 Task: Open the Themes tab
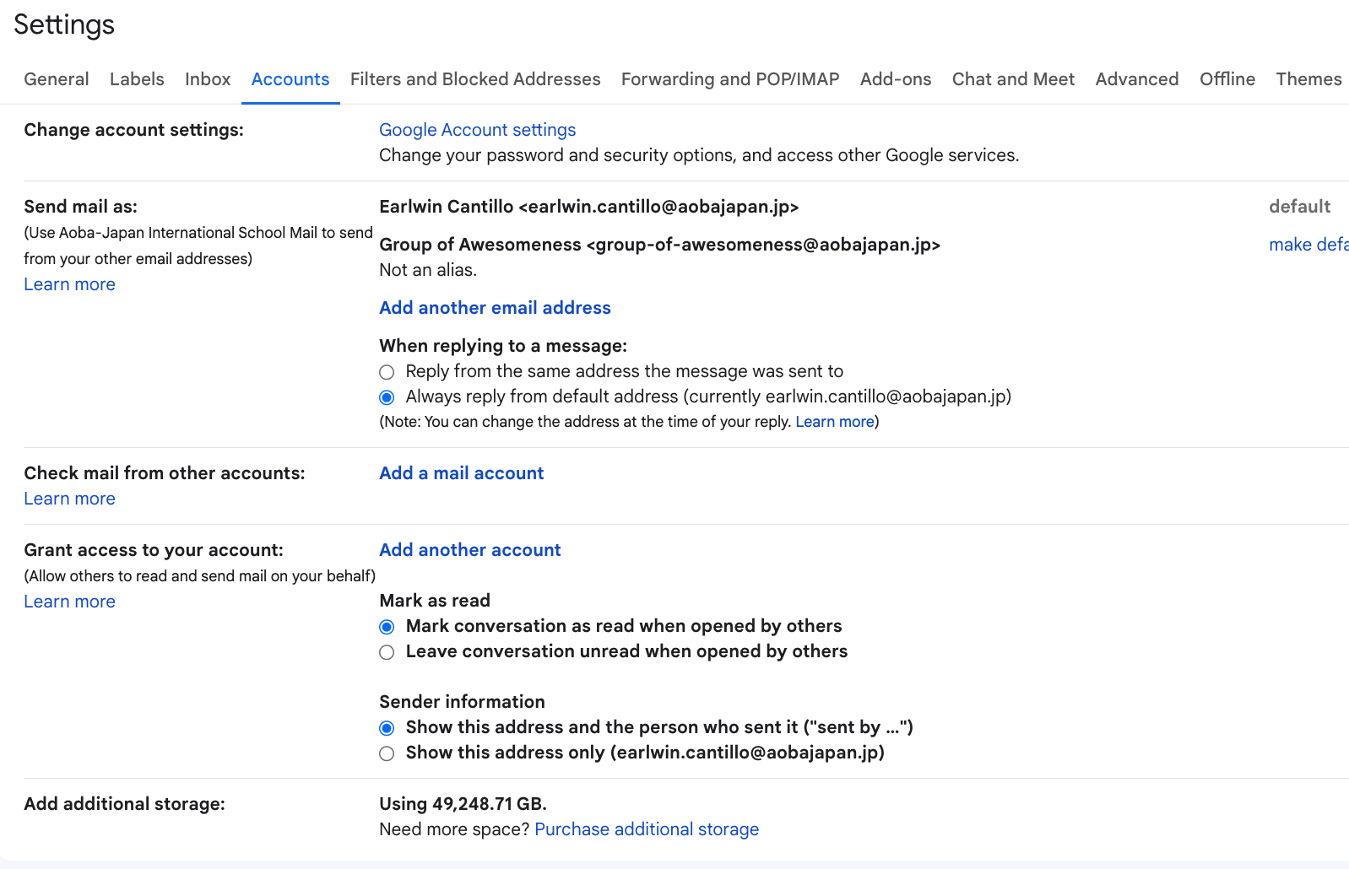tap(1308, 79)
